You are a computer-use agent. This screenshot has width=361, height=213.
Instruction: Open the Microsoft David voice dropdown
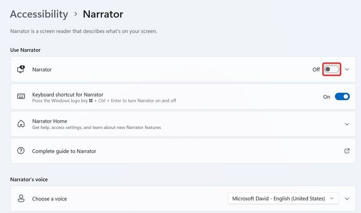point(283,198)
